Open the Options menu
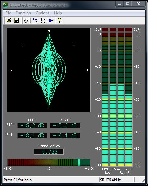148x186 pixels. pyautogui.click(x=42, y=13)
